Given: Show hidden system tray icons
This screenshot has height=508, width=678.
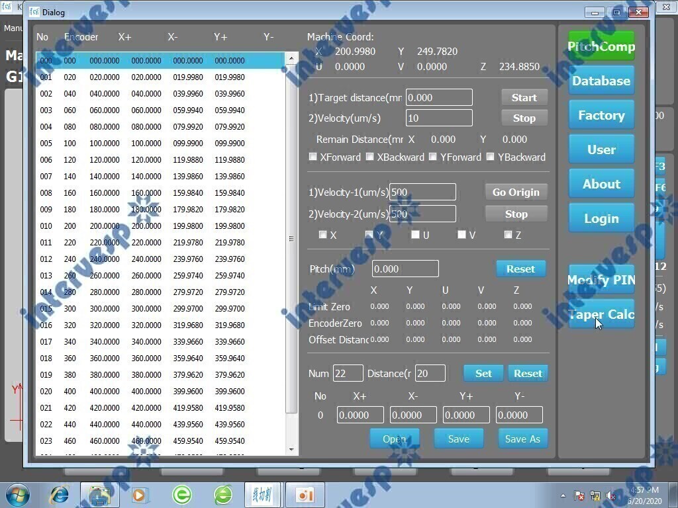Looking at the screenshot, I should [x=563, y=495].
